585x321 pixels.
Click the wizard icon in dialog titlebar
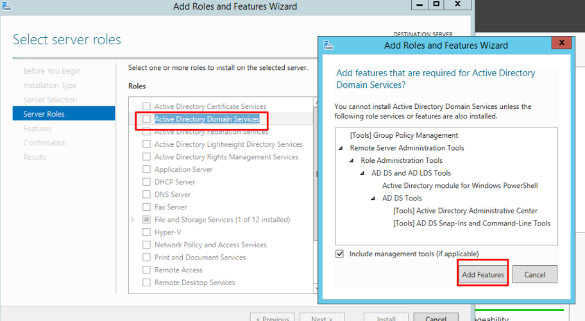pos(329,45)
